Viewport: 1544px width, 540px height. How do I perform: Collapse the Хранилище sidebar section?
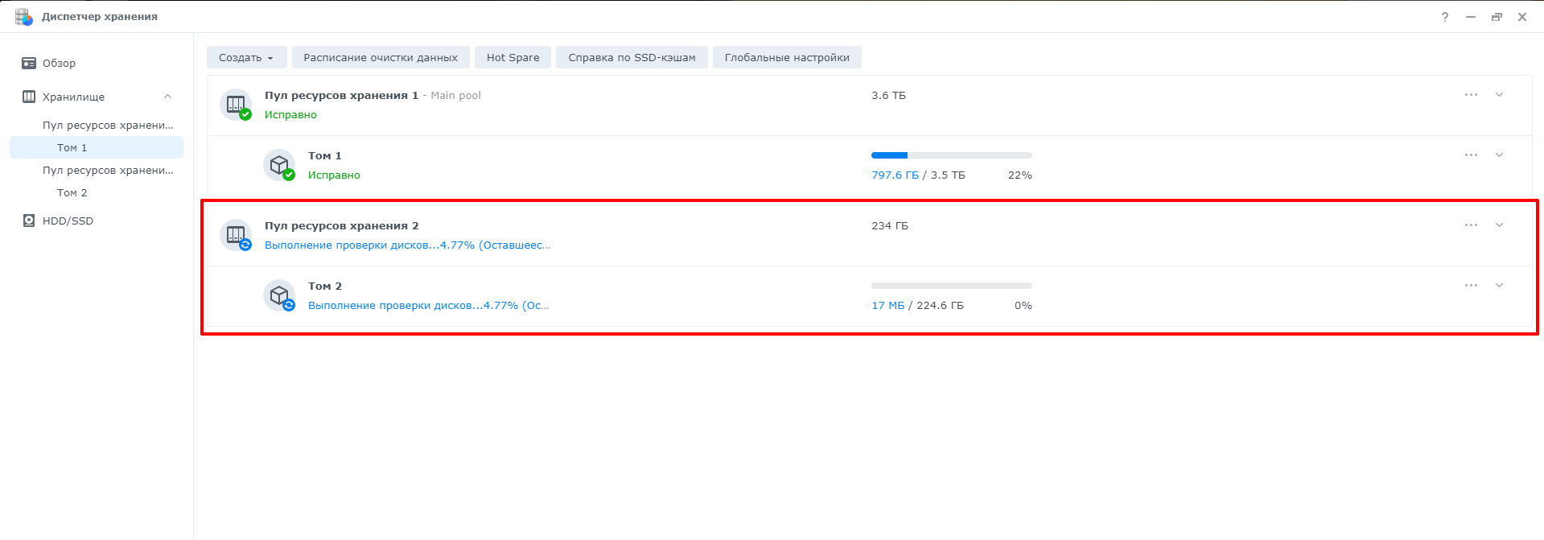tap(167, 97)
